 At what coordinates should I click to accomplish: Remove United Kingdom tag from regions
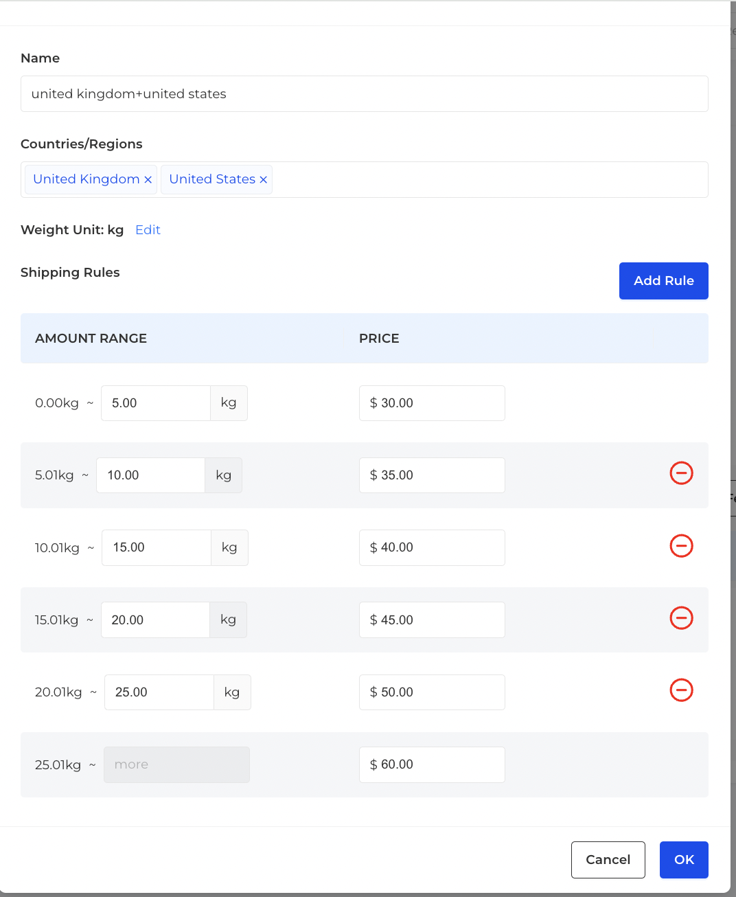click(x=148, y=179)
